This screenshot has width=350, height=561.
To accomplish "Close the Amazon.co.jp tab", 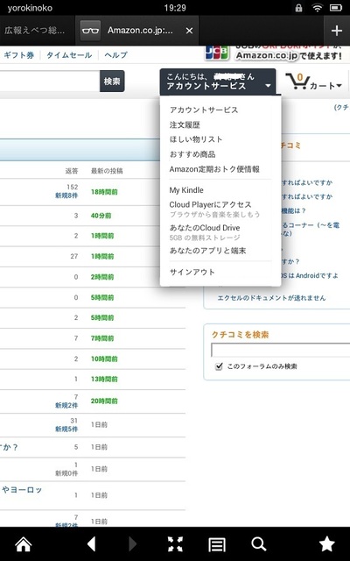I will (189, 31).
